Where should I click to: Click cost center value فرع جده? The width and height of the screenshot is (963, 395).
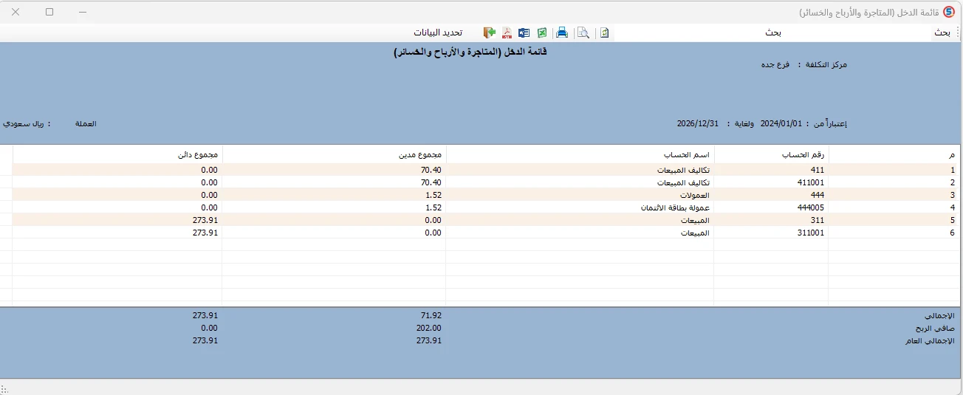pos(775,65)
